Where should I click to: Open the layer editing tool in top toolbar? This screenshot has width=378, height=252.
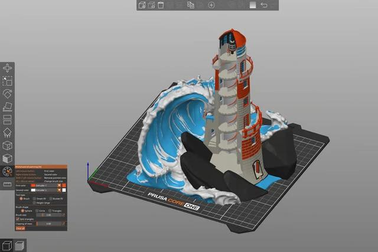252,5
